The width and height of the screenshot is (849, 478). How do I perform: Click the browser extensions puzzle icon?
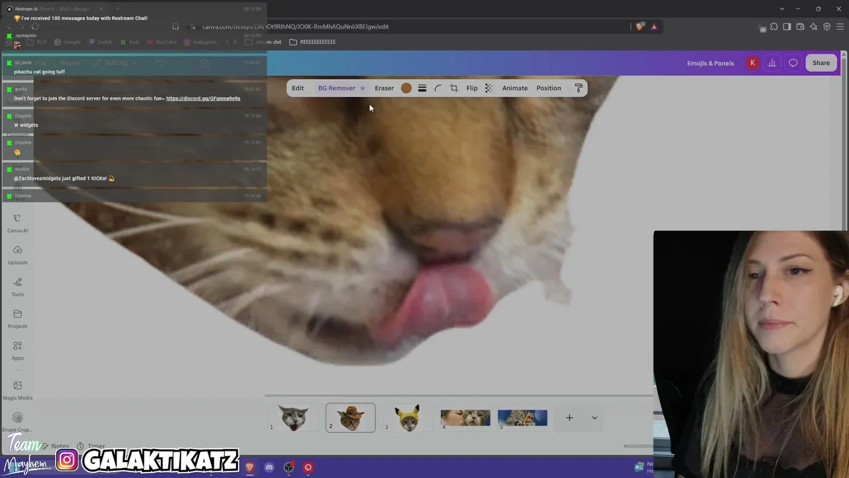tap(773, 27)
